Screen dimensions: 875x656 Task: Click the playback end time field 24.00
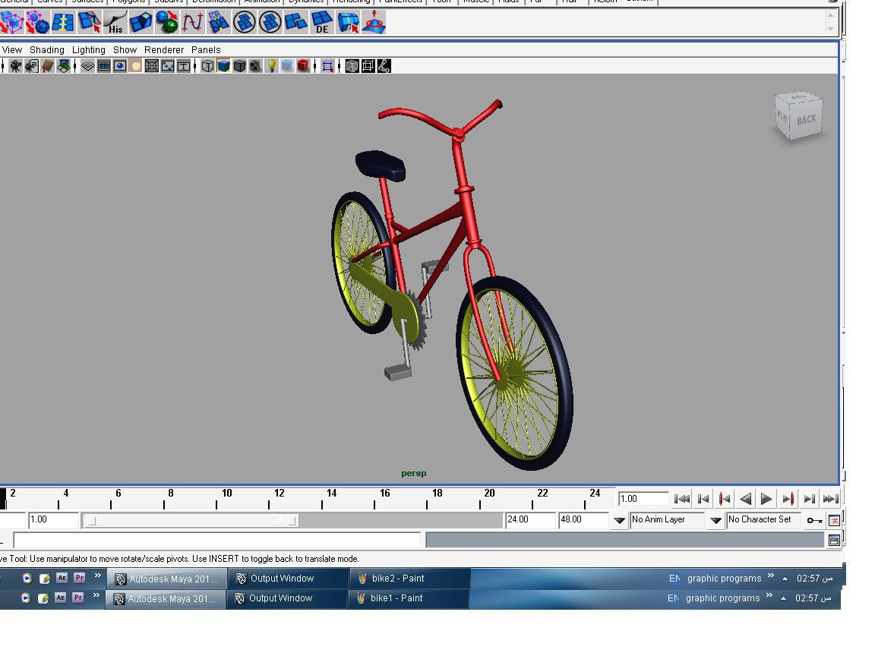[529, 519]
